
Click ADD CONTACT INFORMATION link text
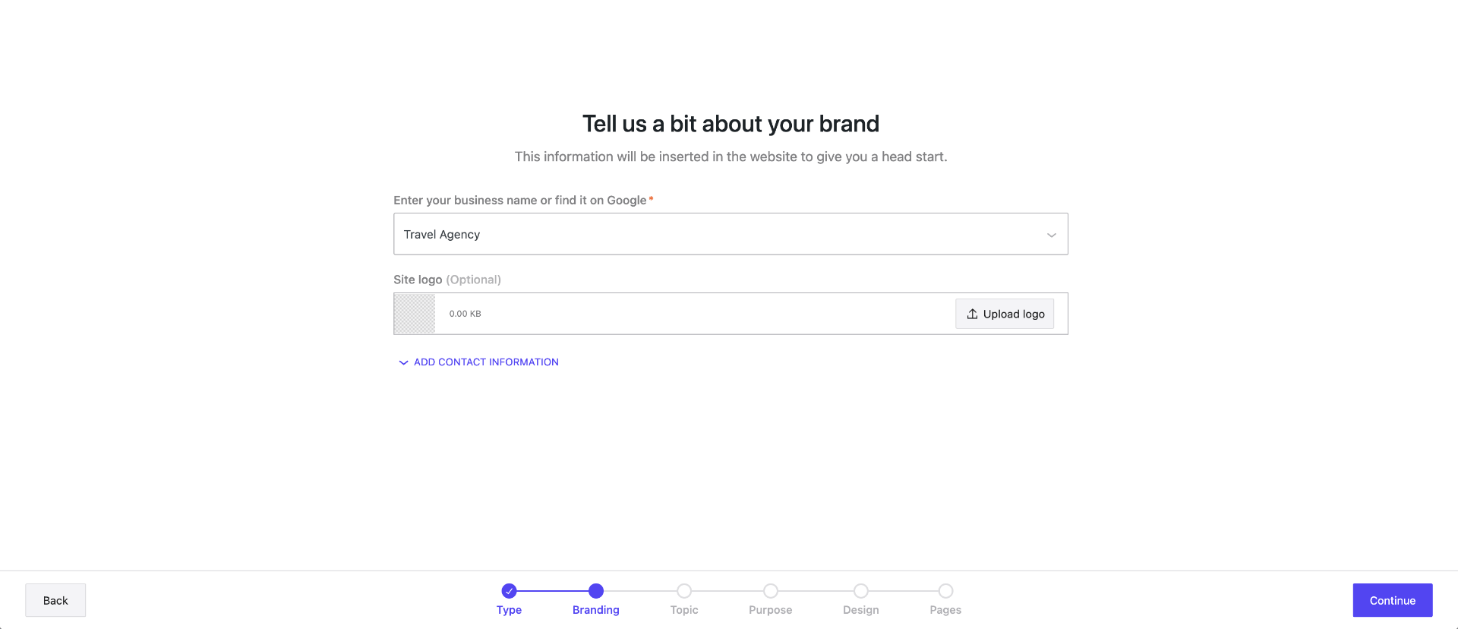coord(486,362)
